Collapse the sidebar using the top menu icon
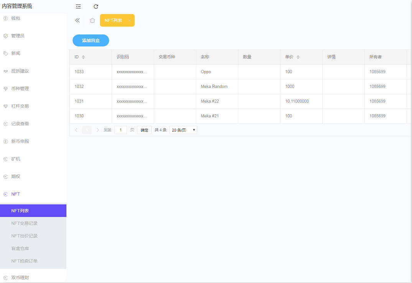The height and width of the screenshot is (283, 412). click(78, 7)
